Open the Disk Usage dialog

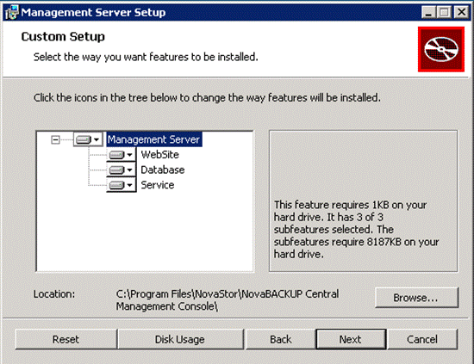[x=180, y=339]
